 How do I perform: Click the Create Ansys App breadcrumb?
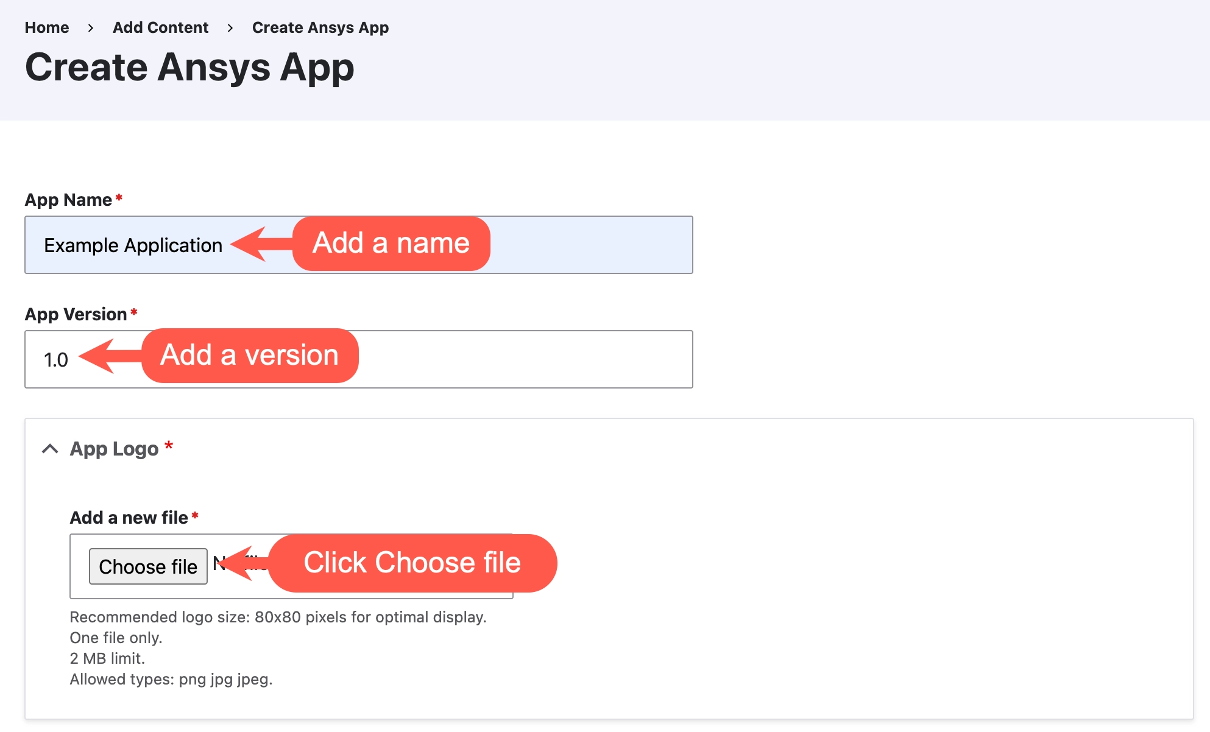tap(320, 27)
